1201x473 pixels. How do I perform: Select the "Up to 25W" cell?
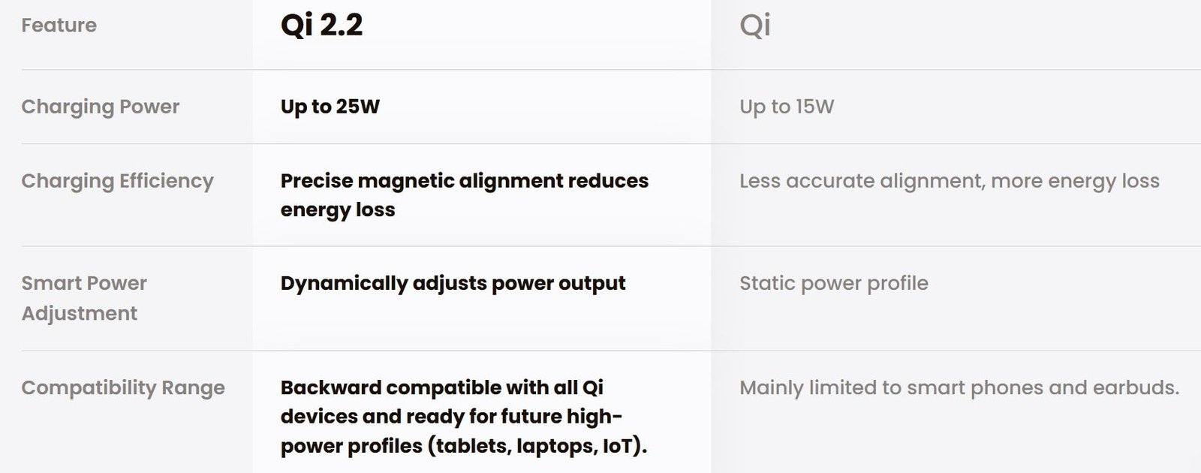coord(330,107)
